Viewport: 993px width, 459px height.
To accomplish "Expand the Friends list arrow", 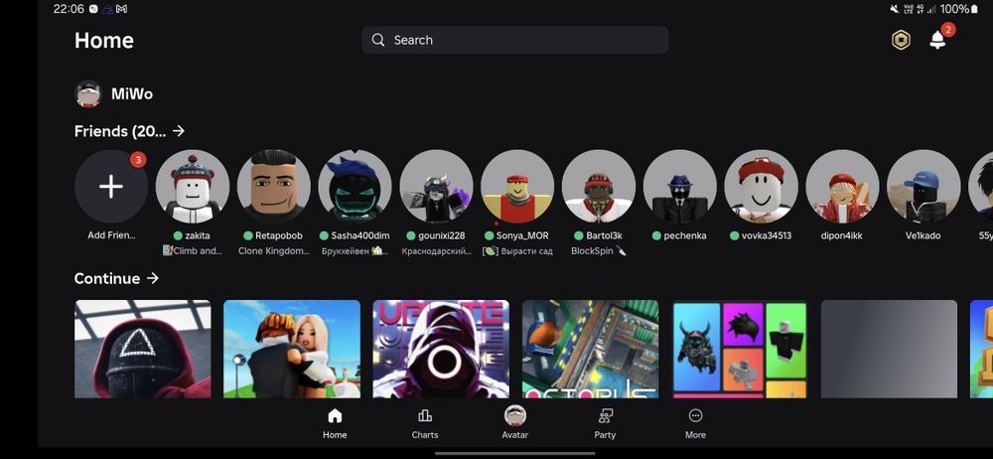I will coord(179,131).
